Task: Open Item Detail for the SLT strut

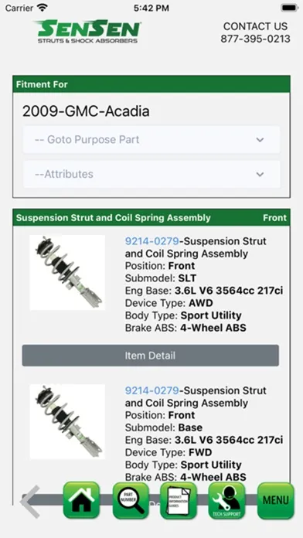Action: tap(150, 356)
